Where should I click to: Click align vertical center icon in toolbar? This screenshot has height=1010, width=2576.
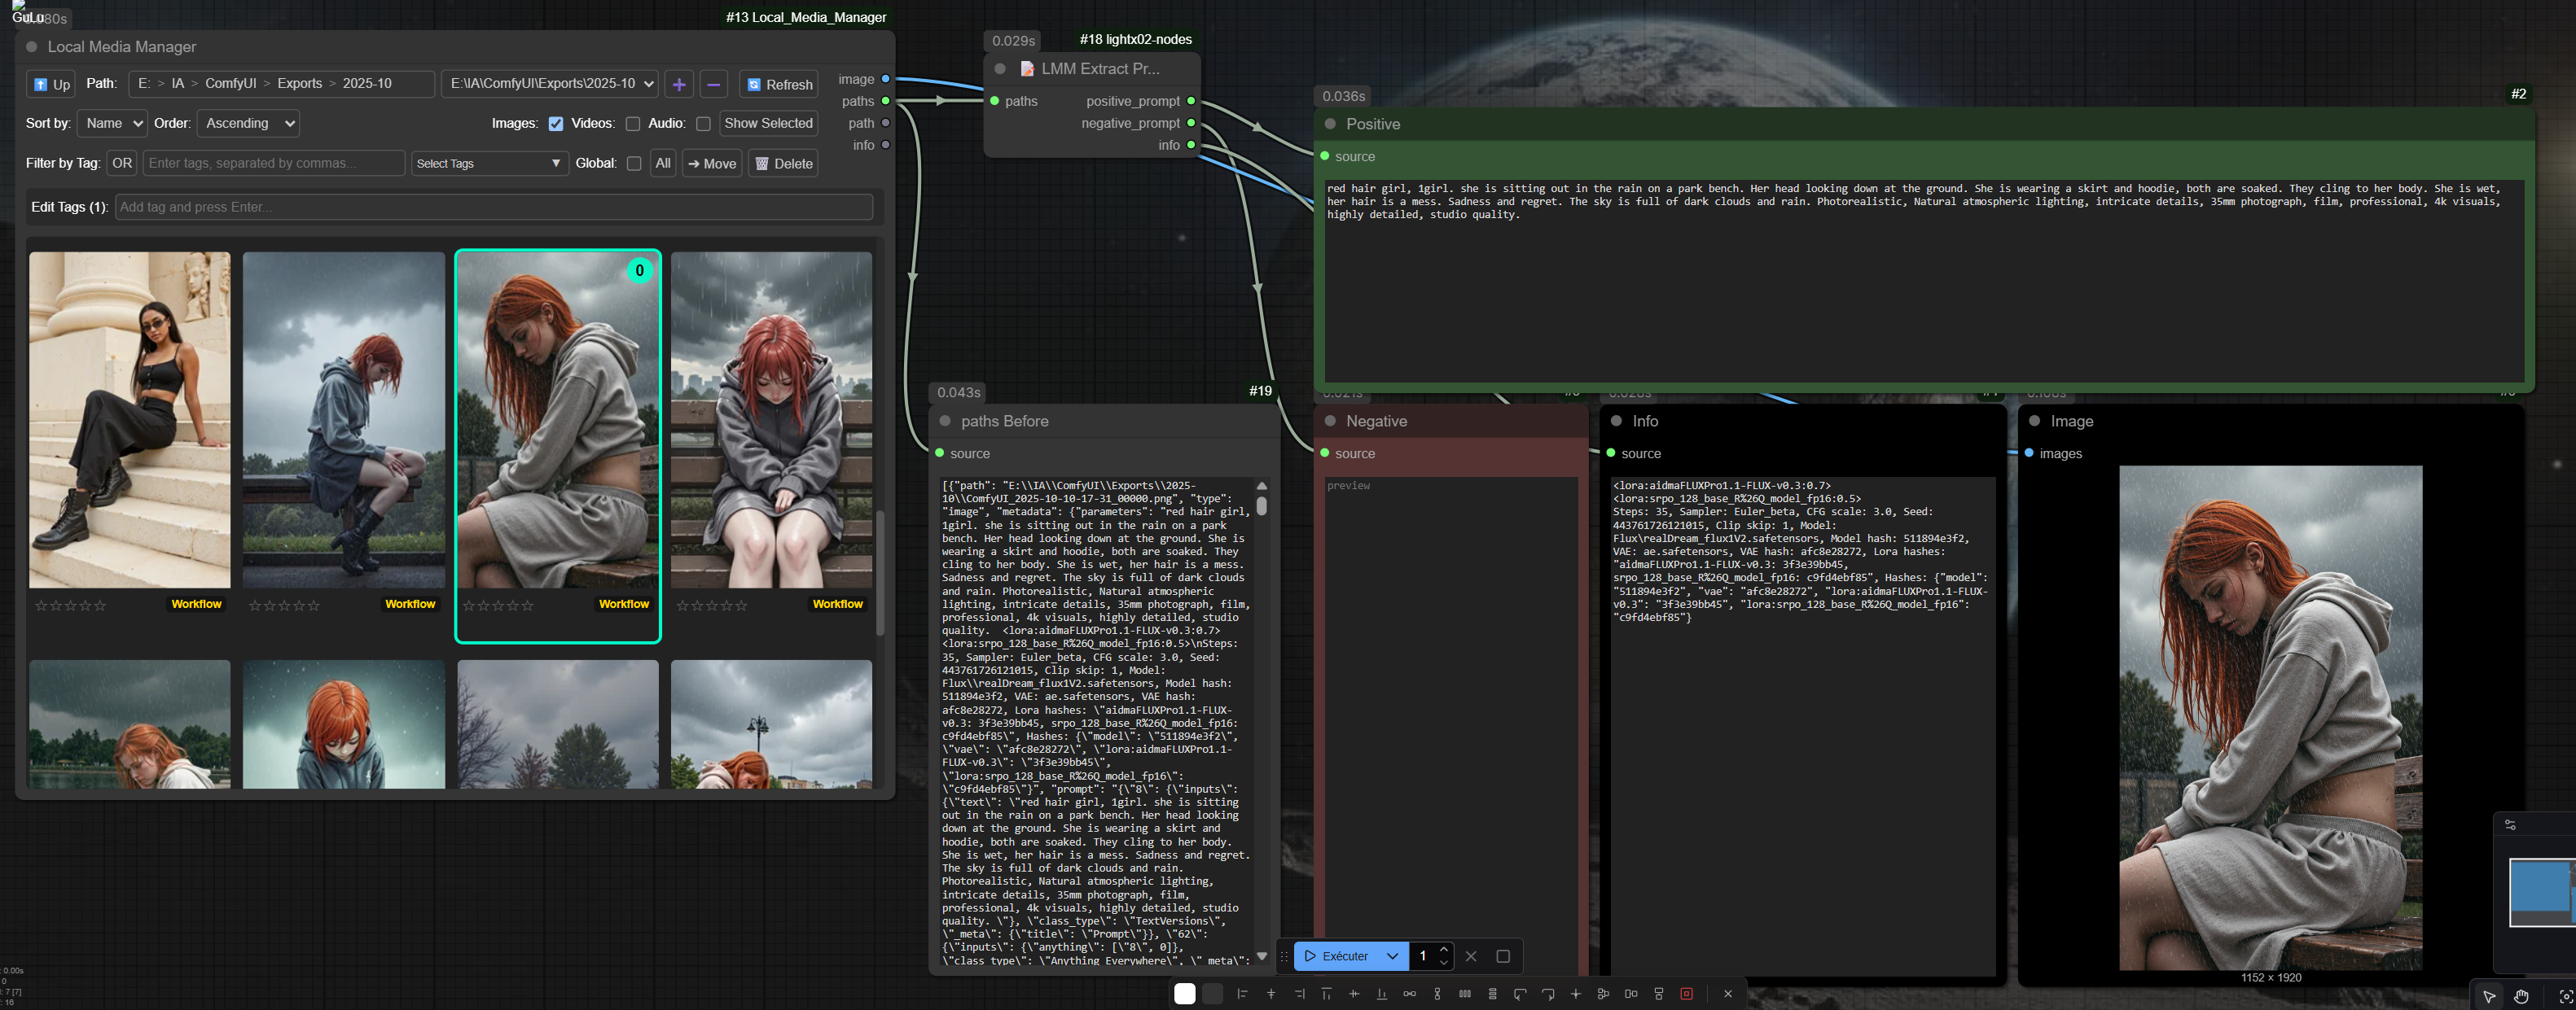(x=1354, y=994)
